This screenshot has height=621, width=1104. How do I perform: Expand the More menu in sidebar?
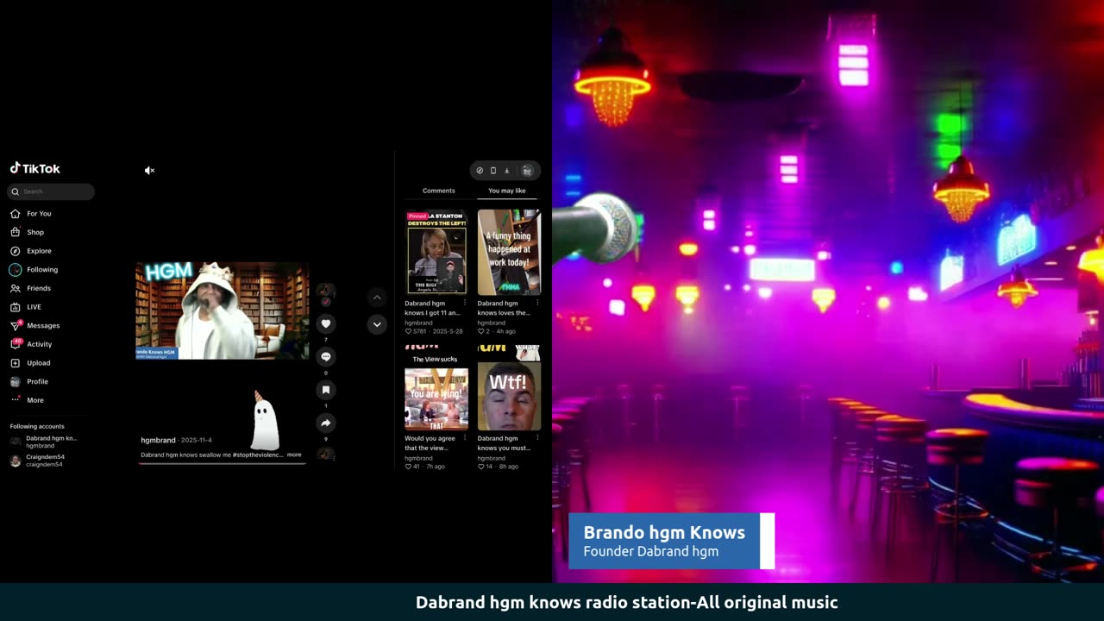click(x=27, y=400)
